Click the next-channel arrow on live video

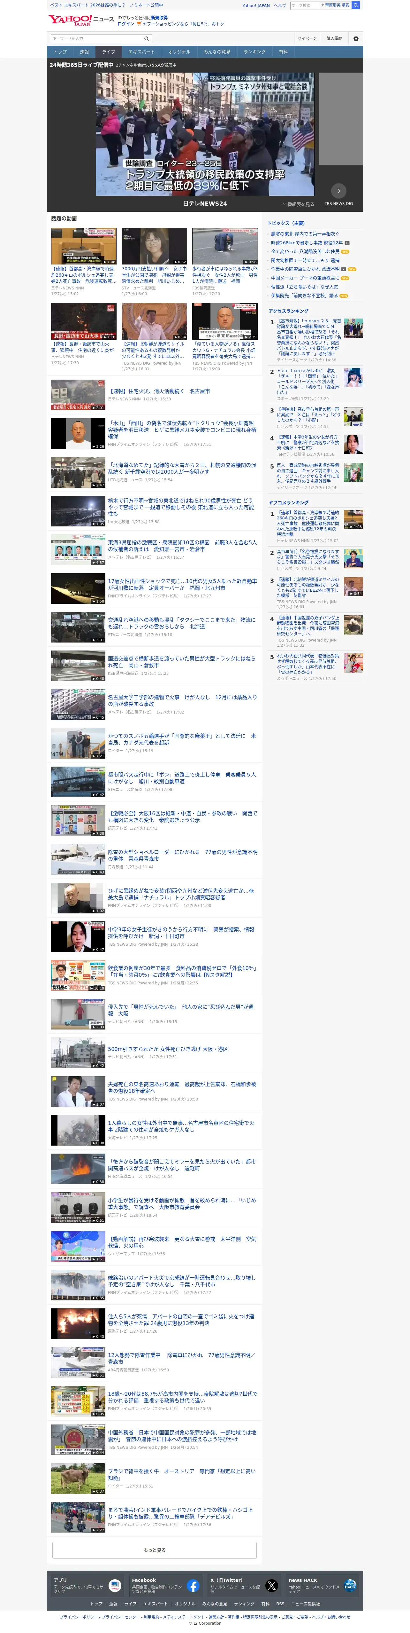338,190
